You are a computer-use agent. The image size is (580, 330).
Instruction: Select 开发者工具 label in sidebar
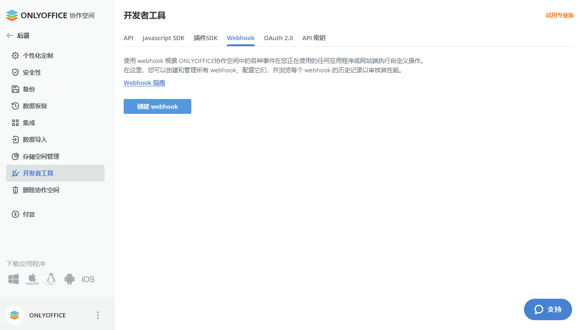tap(38, 173)
